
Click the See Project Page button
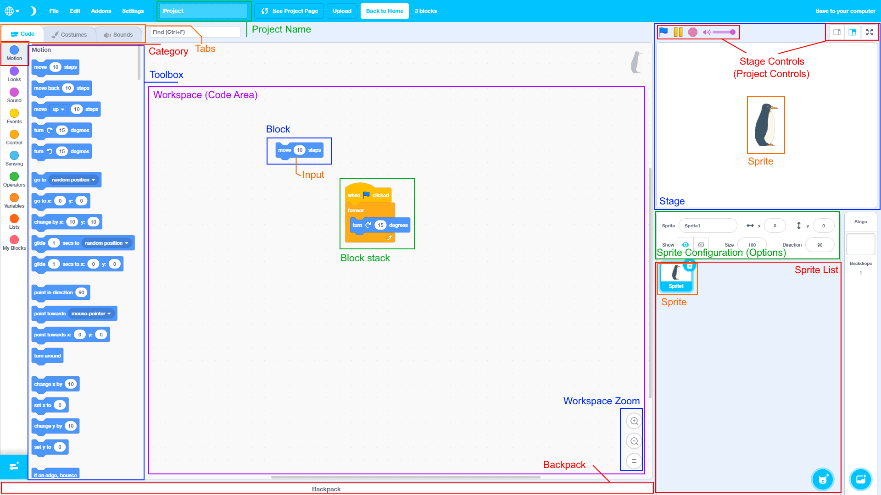[290, 11]
